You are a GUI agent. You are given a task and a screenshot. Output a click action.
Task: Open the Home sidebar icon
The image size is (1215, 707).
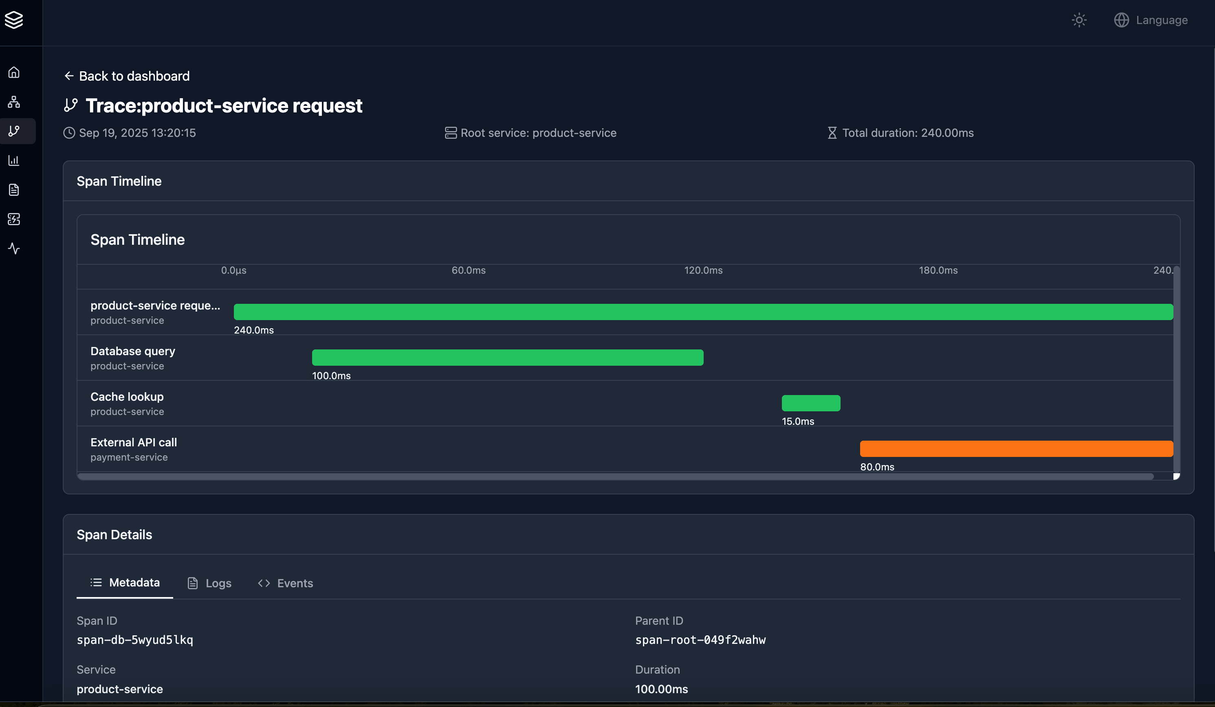click(x=14, y=72)
